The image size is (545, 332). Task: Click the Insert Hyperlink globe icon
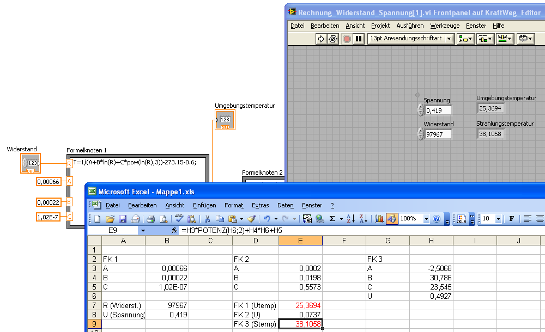pos(320,218)
